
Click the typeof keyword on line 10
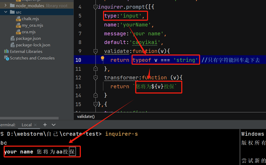142,60
